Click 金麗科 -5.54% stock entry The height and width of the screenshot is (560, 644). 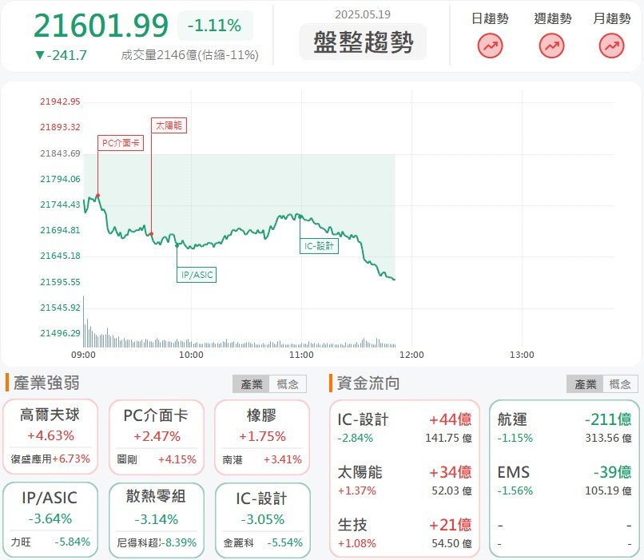[263, 542]
